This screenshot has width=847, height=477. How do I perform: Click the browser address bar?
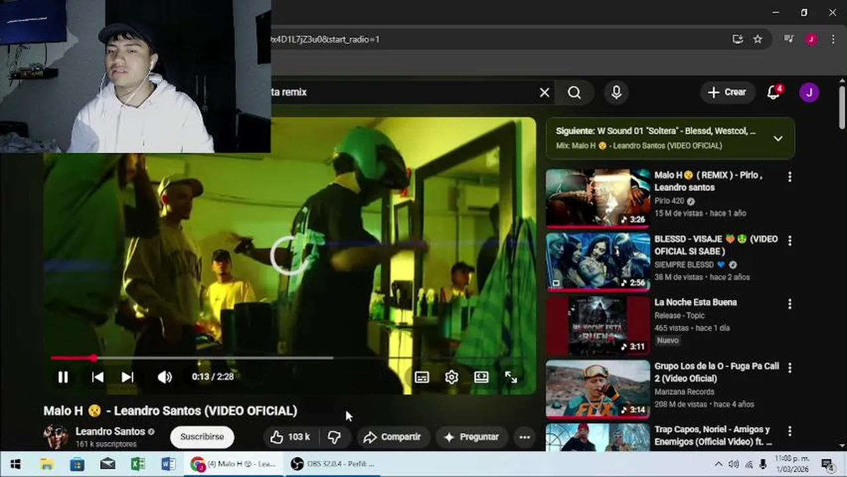pyautogui.click(x=497, y=40)
